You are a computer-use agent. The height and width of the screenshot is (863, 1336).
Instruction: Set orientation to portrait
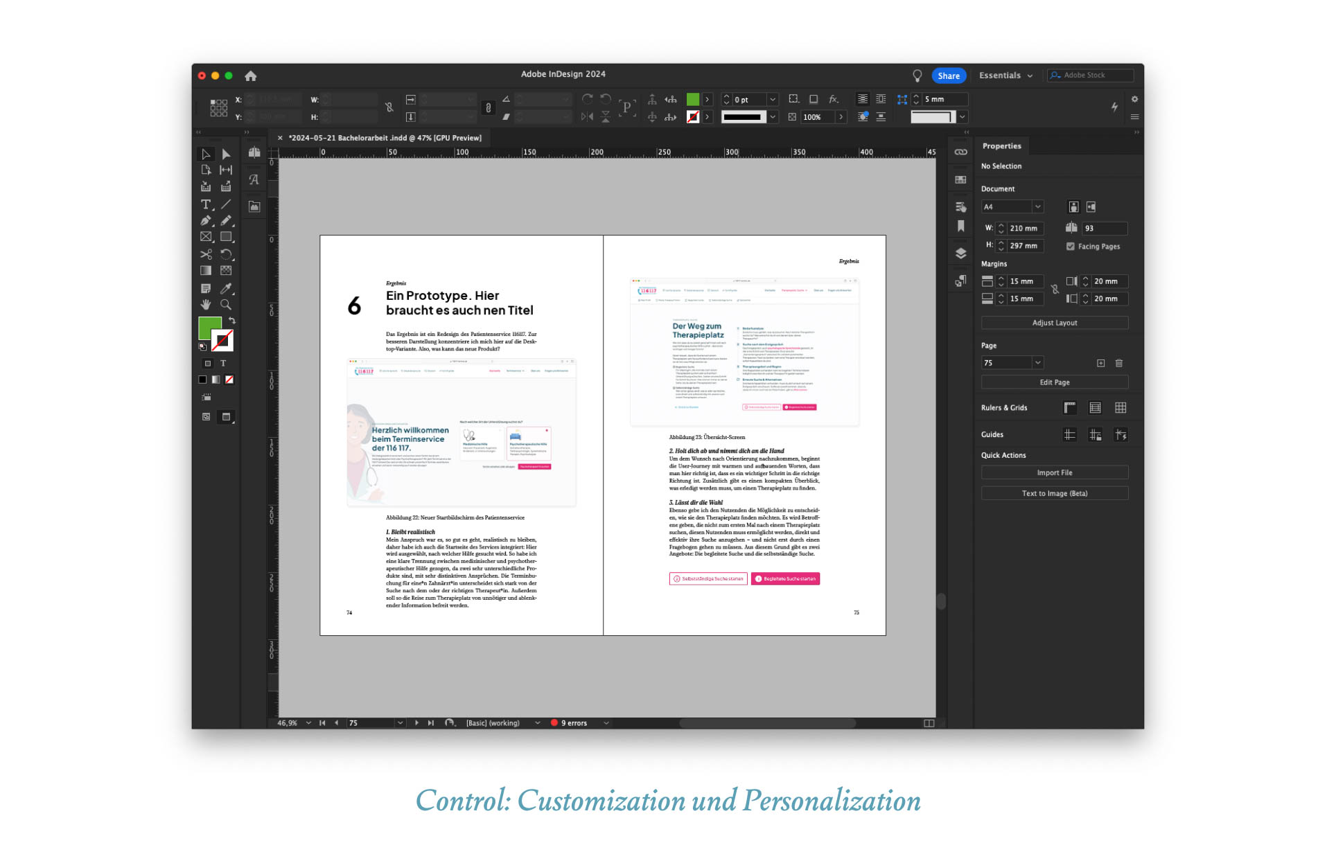coord(1073,207)
